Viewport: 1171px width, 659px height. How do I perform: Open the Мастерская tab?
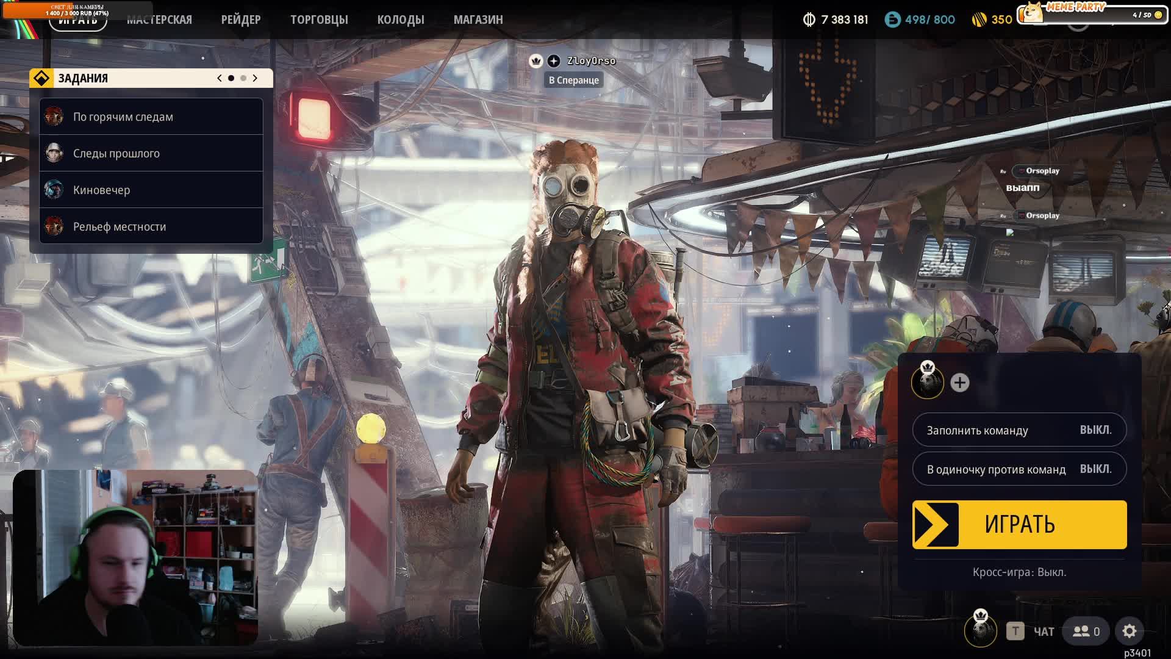click(159, 20)
